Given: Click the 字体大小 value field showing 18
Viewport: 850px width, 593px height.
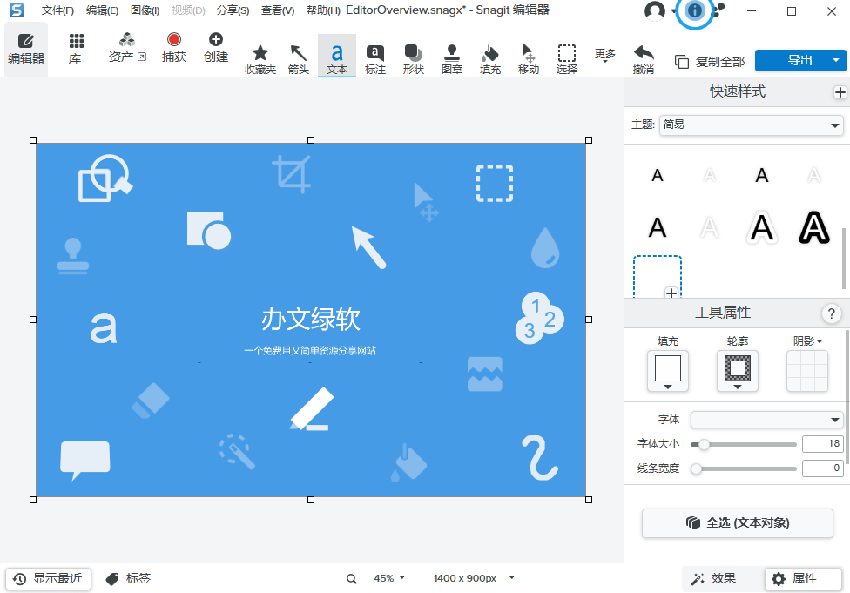Looking at the screenshot, I should pos(822,444).
